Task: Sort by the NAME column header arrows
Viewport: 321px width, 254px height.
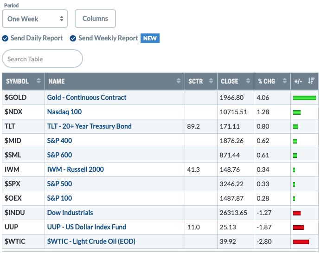Action: tap(179, 81)
